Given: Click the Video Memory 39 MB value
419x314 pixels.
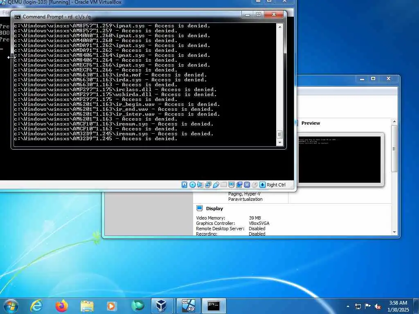Looking at the screenshot, I should coord(255,218).
